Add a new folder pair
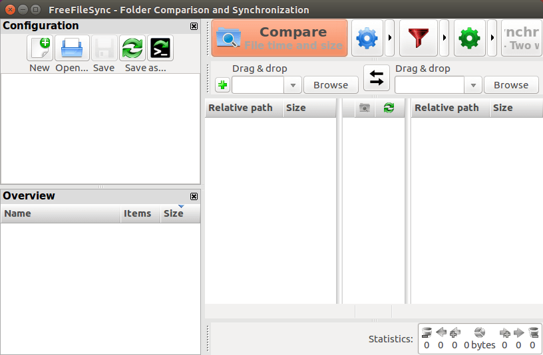This screenshot has width=543, height=355. [222, 85]
